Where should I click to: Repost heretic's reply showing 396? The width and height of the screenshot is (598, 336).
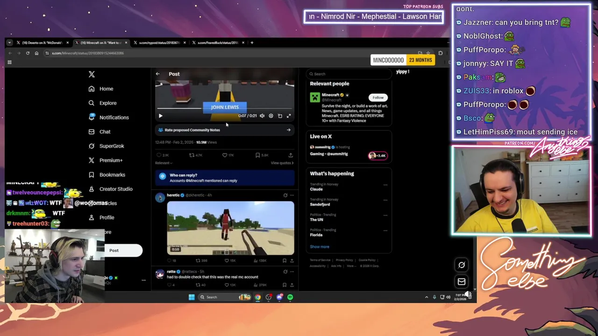201,260
